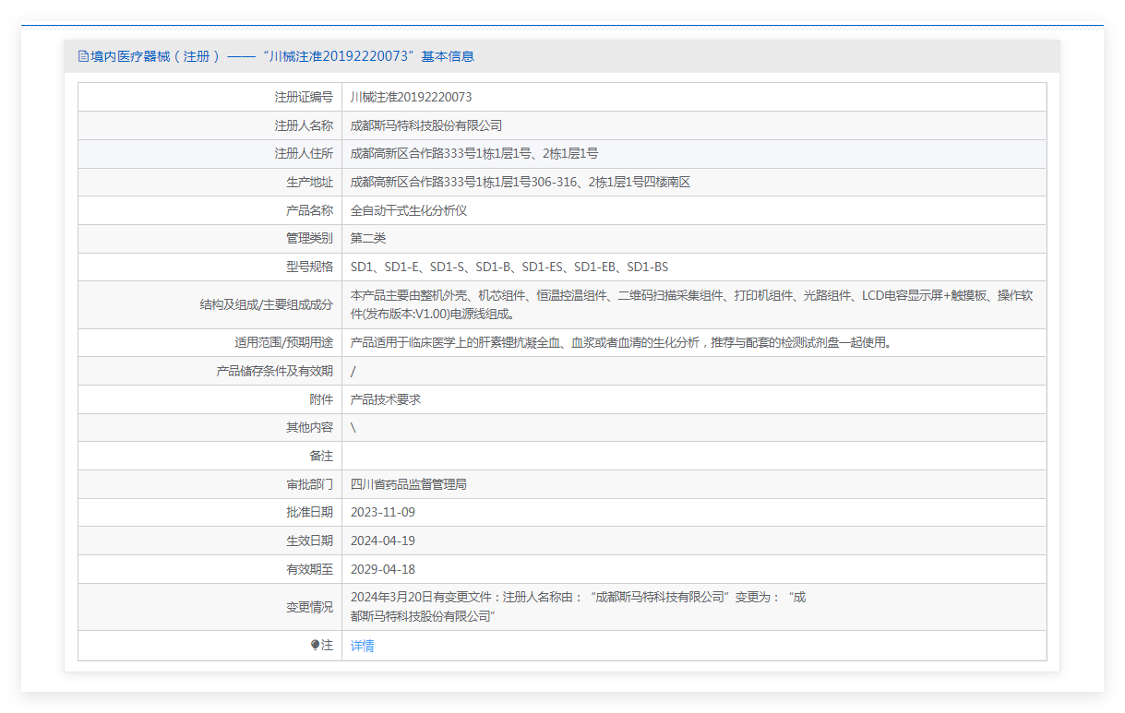Open the 详情 link in the last row
The width and height of the screenshot is (1125, 713).
point(363,646)
